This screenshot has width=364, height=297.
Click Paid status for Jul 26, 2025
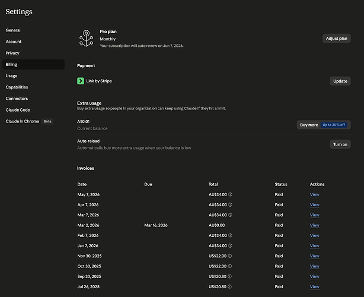[279, 286]
